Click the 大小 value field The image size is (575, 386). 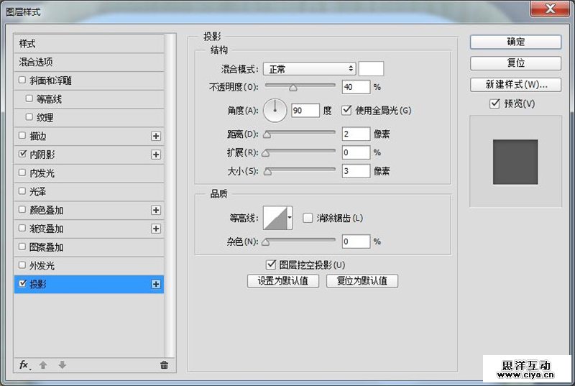click(356, 171)
